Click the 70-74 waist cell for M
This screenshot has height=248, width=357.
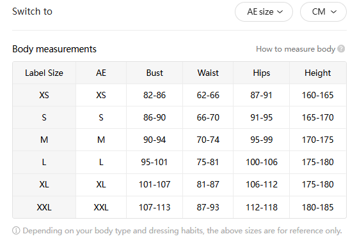pyautogui.click(x=208, y=140)
